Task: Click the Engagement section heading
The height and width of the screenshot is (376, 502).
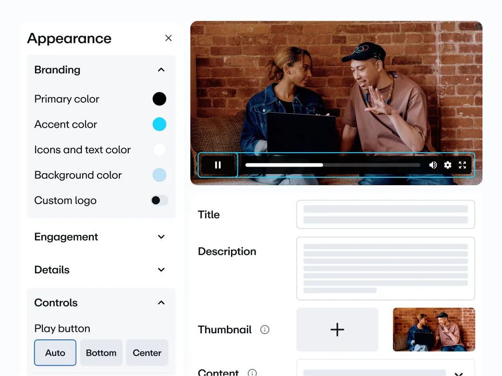Action: click(66, 237)
